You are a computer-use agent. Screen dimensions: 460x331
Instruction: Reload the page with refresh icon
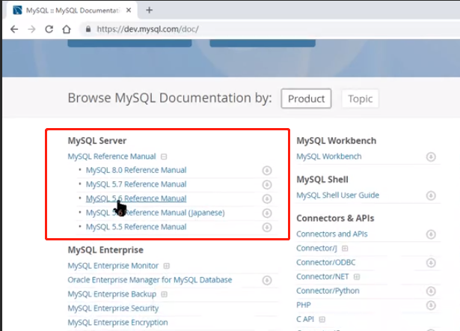click(49, 29)
